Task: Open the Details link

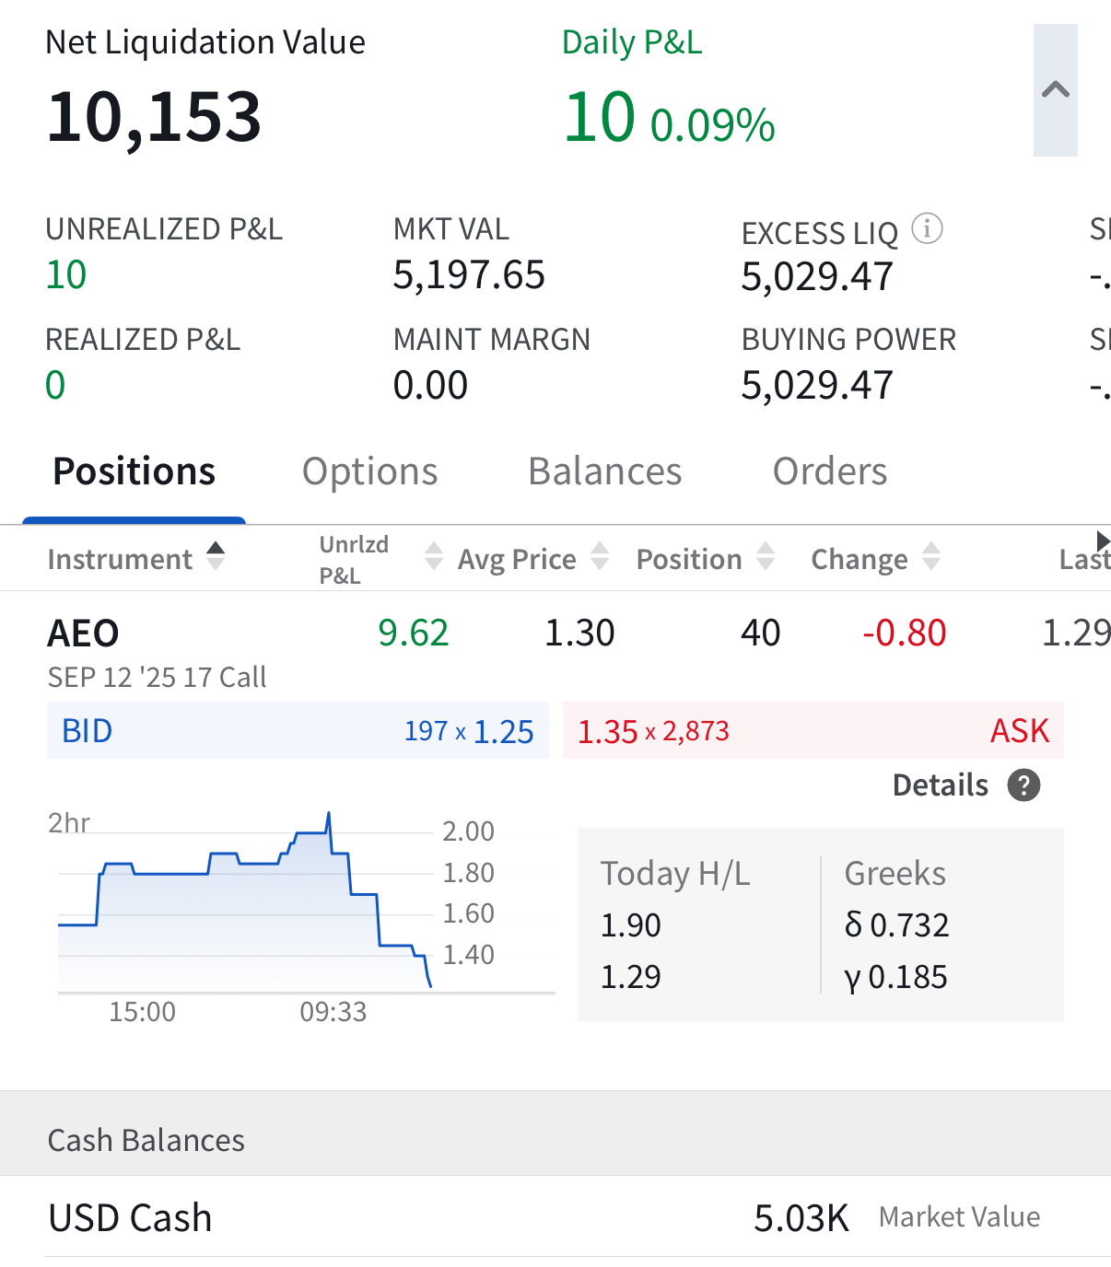Action: tap(940, 785)
